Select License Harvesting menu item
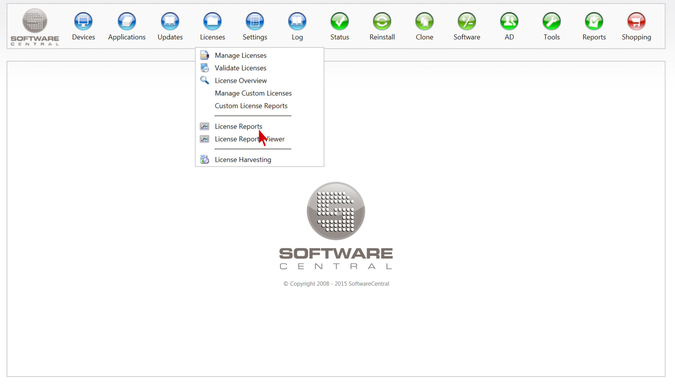Screen dimensions: 675x386 coord(243,160)
